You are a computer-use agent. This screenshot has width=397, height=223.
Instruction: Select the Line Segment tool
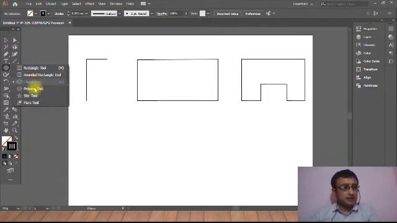tap(15, 61)
